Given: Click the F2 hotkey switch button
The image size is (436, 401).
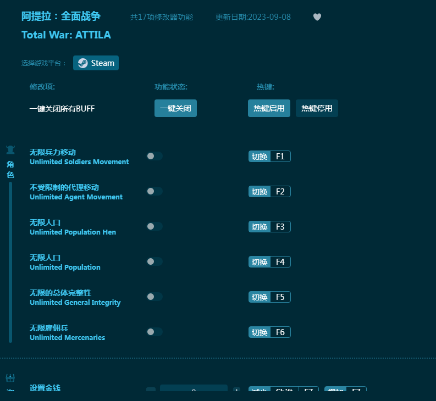Looking at the screenshot, I should (x=269, y=192).
